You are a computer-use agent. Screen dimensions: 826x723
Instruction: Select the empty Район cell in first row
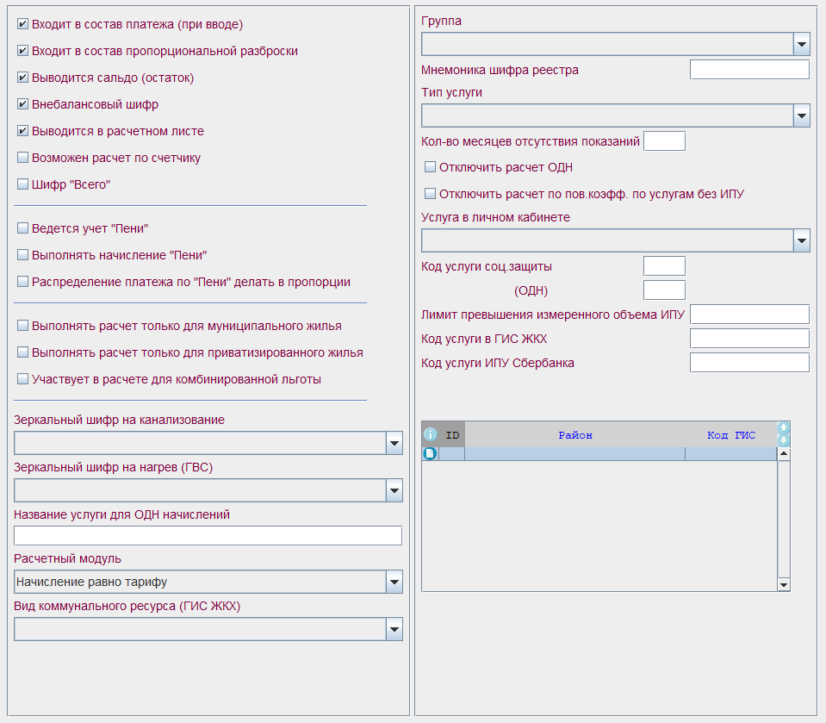click(574, 454)
